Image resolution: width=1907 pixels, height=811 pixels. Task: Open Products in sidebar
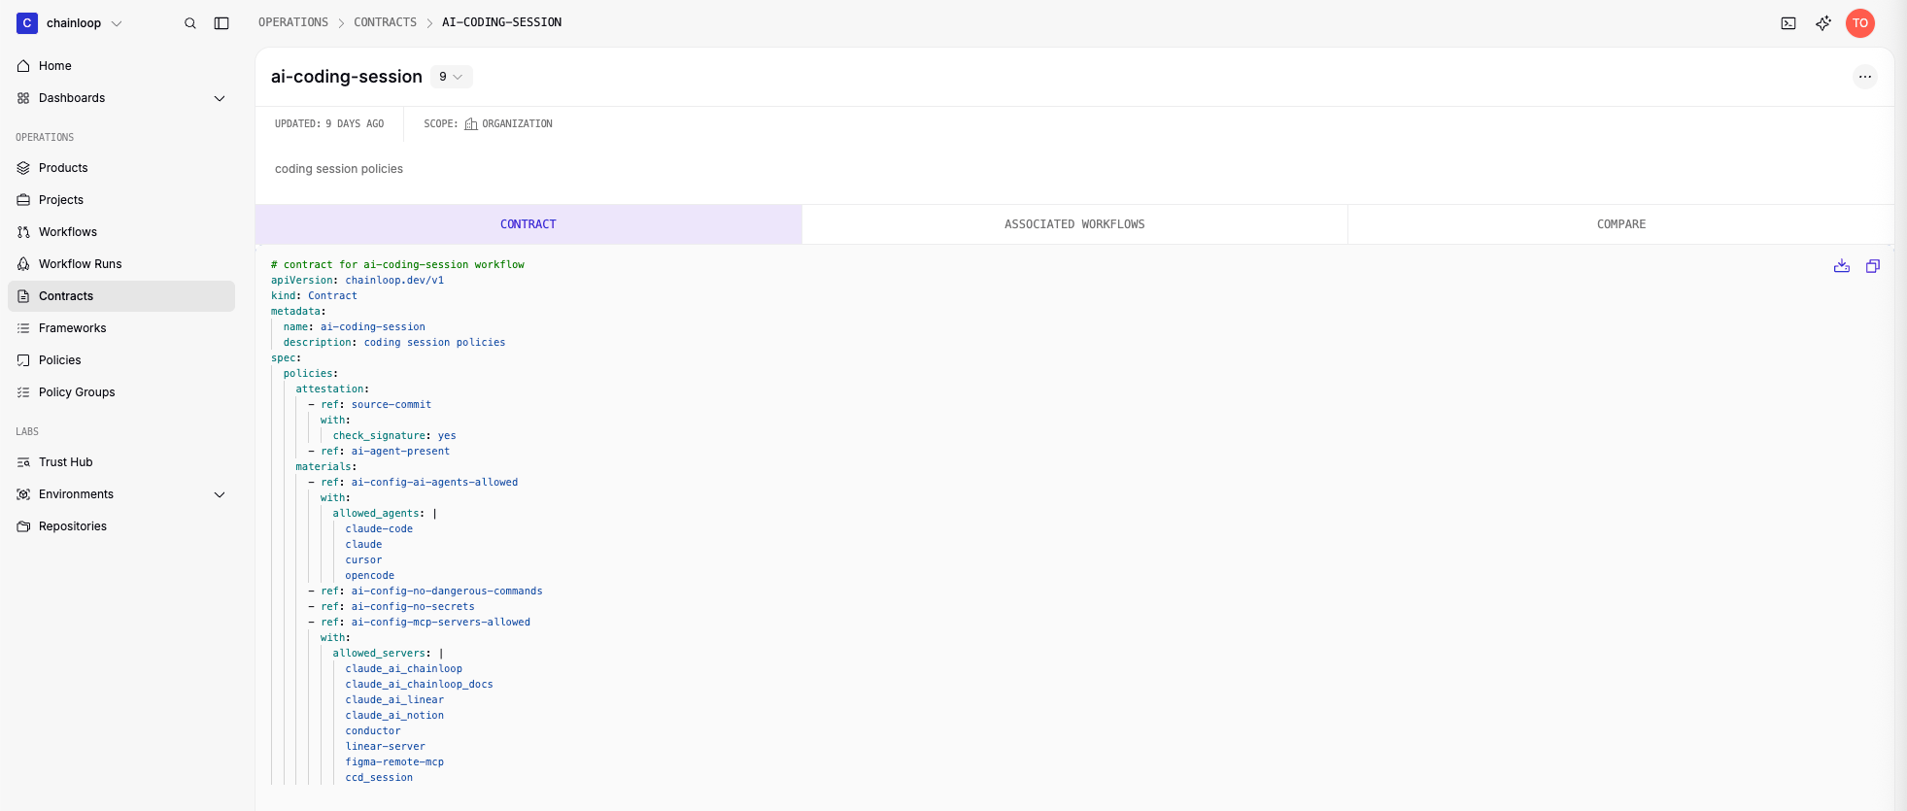(121, 168)
